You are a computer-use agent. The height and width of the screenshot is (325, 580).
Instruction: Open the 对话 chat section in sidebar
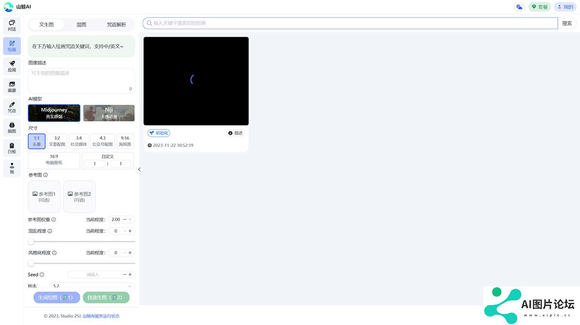point(12,26)
